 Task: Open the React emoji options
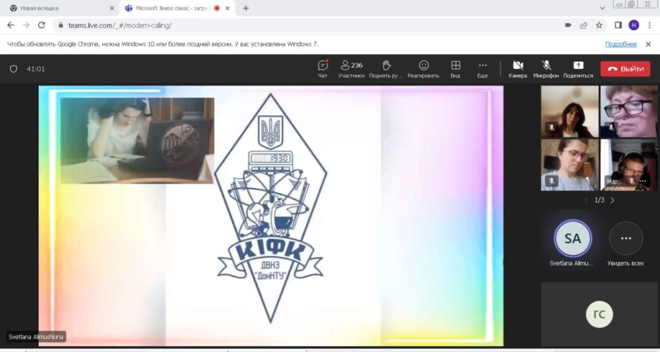pos(423,69)
